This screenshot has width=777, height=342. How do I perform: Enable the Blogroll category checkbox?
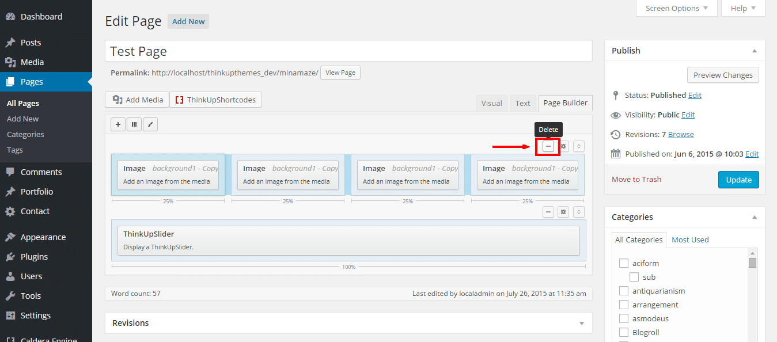pos(623,332)
